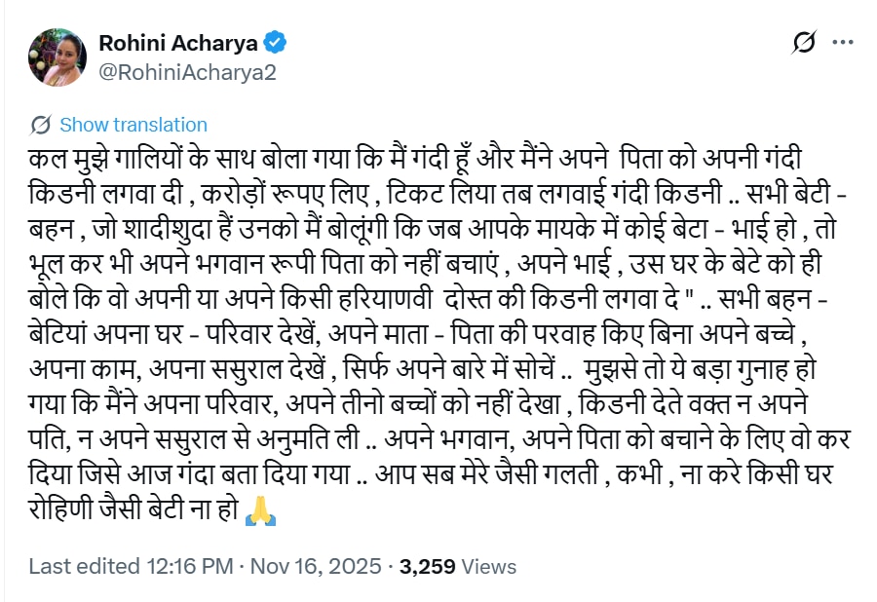Open the three-dot More options menu

tap(844, 43)
